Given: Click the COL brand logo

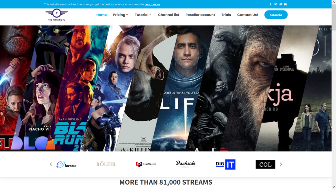Looking at the screenshot, I should (x=265, y=164).
